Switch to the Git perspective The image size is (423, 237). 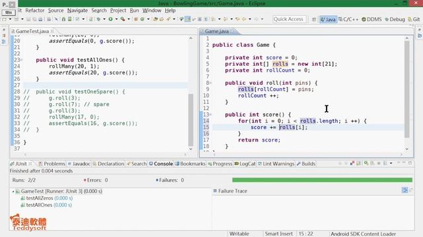(414, 19)
